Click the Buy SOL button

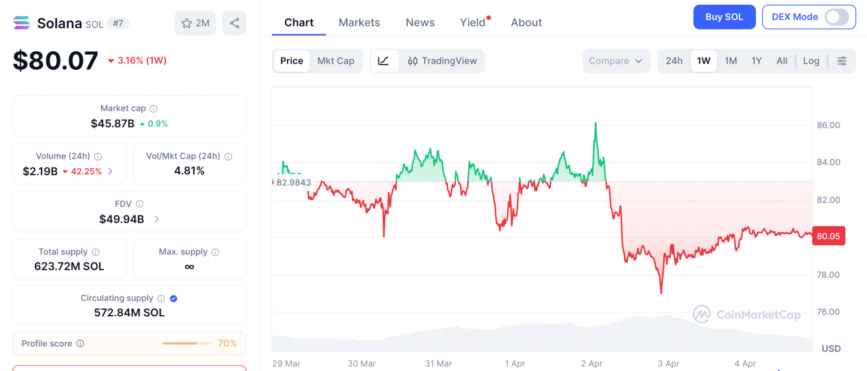pos(724,17)
